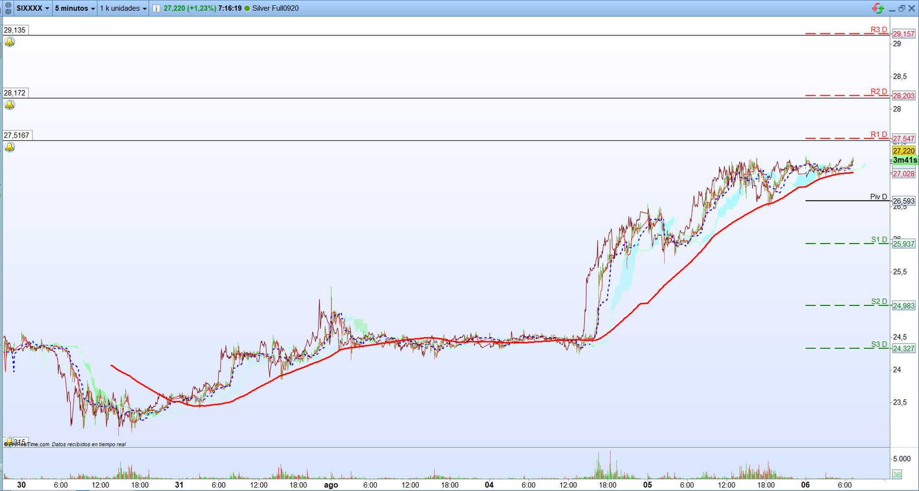Click the R3 D pivot label
Screen dimensions: 919x491
[879, 30]
